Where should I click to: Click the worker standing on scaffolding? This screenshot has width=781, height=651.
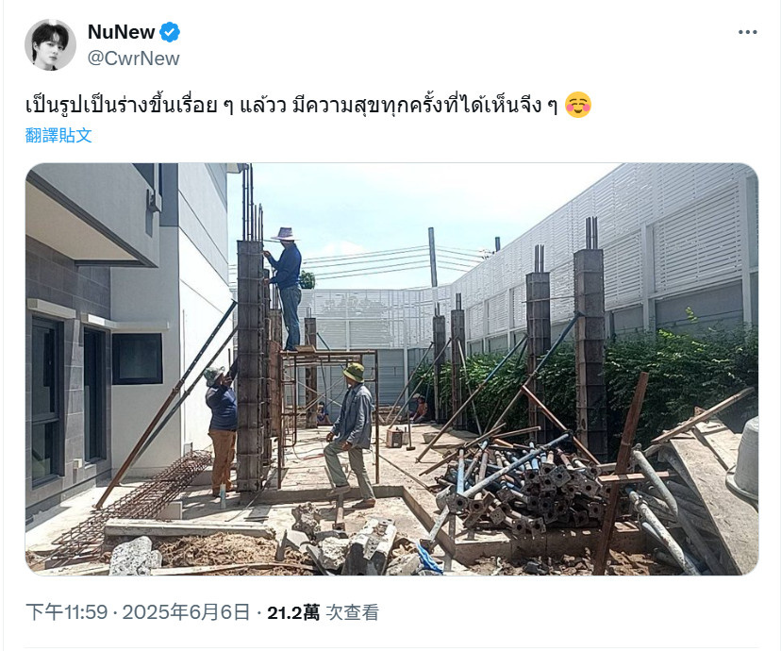(x=286, y=289)
